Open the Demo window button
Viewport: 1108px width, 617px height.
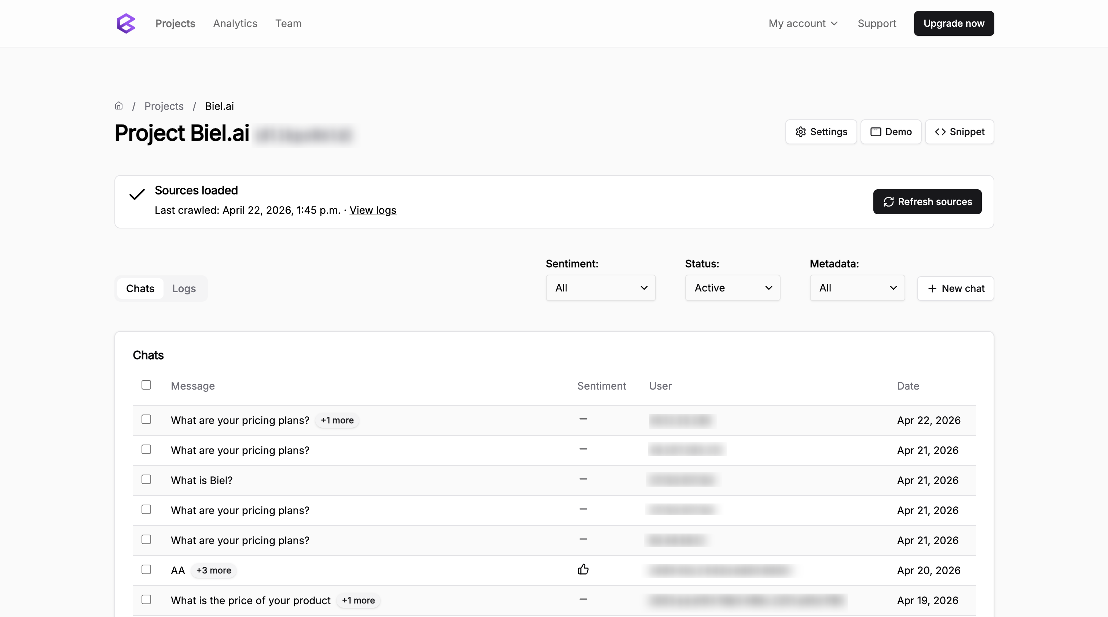pyautogui.click(x=890, y=132)
